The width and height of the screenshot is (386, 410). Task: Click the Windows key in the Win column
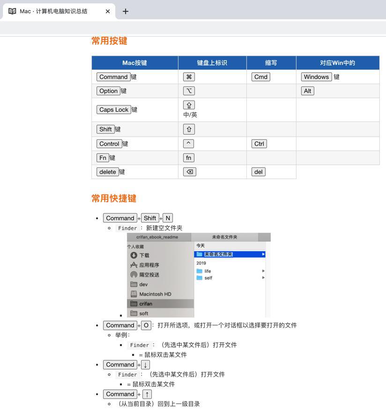pyautogui.click(x=316, y=77)
